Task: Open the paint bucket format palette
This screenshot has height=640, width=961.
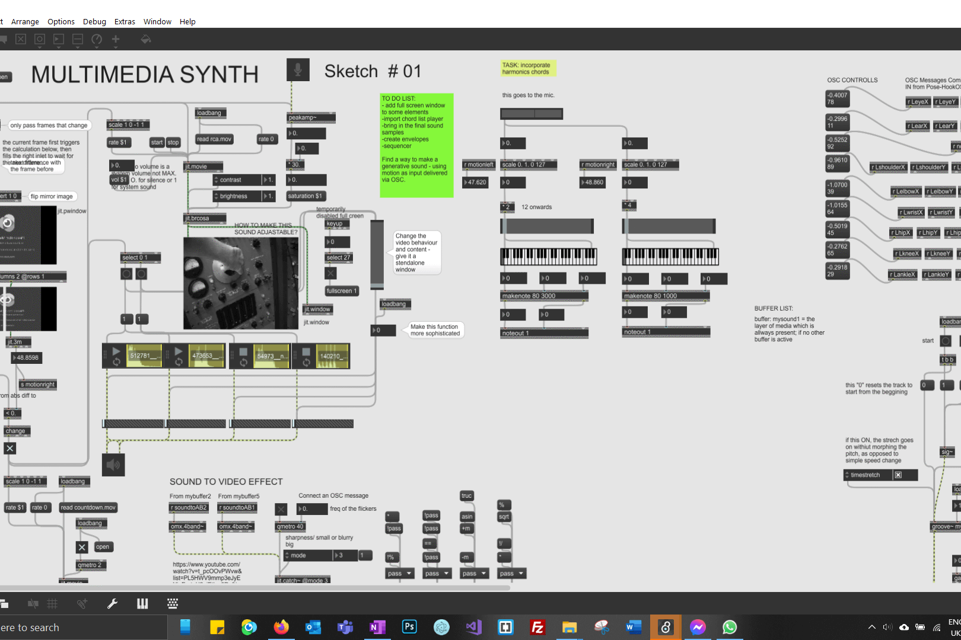Action: (x=145, y=39)
